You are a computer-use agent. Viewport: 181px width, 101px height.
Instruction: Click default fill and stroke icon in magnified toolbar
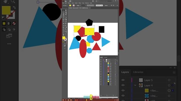[3, 18]
